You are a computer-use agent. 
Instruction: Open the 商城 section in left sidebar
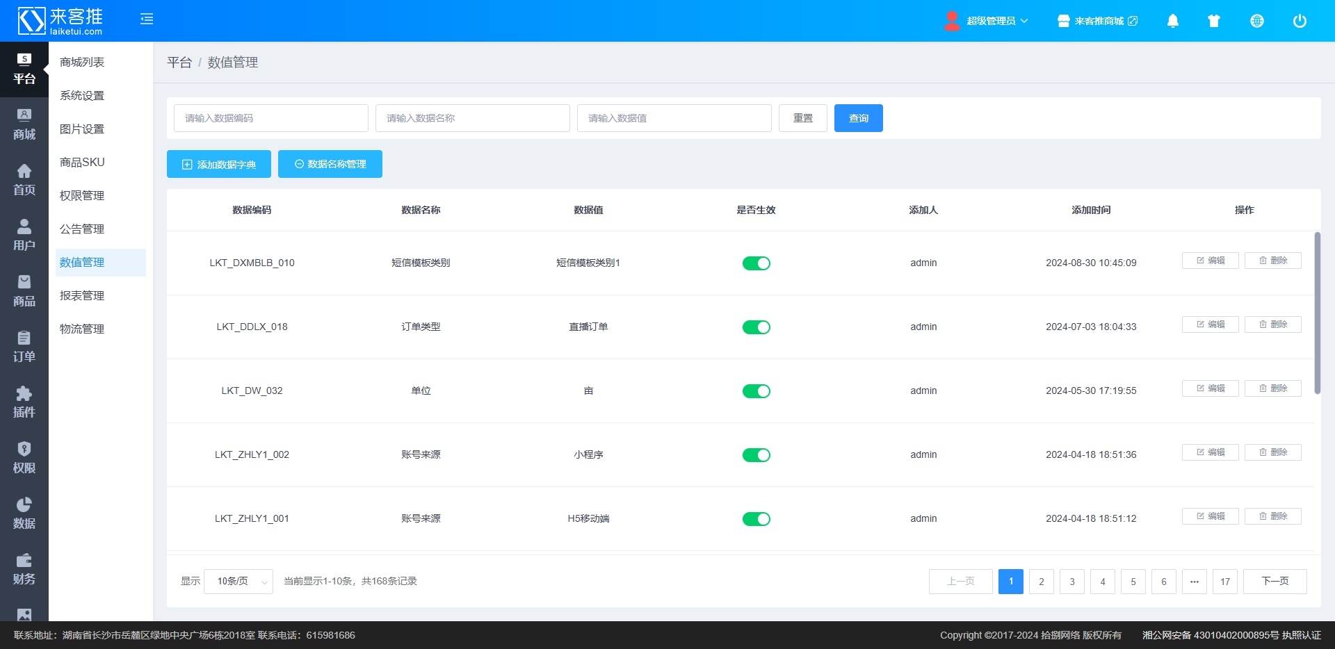24,125
